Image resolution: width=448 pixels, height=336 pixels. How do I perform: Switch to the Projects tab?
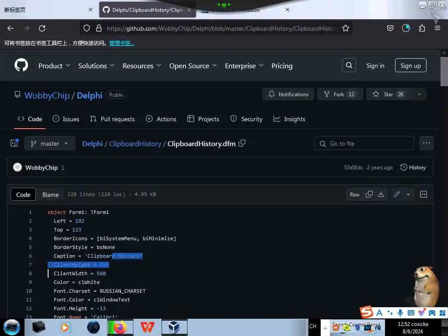tap(203, 119)
